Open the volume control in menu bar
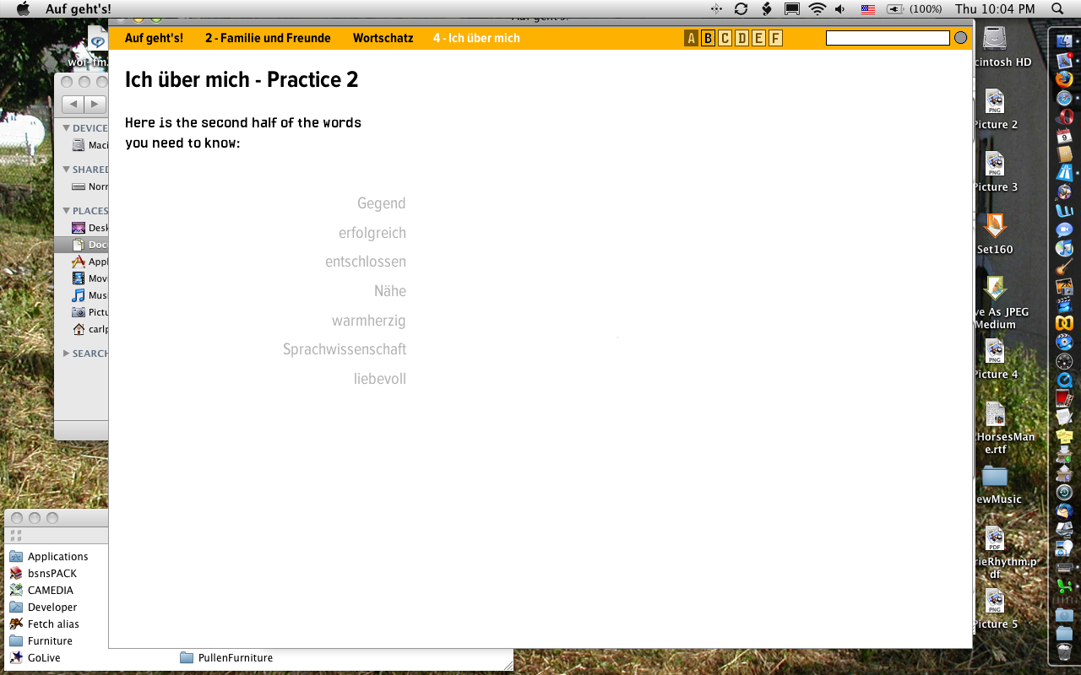 (840, 9)
